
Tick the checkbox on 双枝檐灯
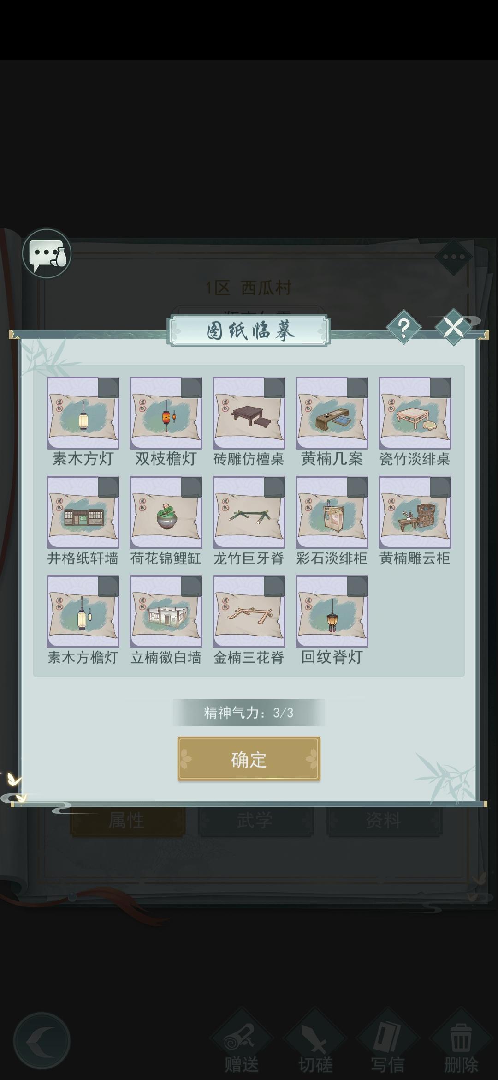pyautogui.click(x=191, y=388)
